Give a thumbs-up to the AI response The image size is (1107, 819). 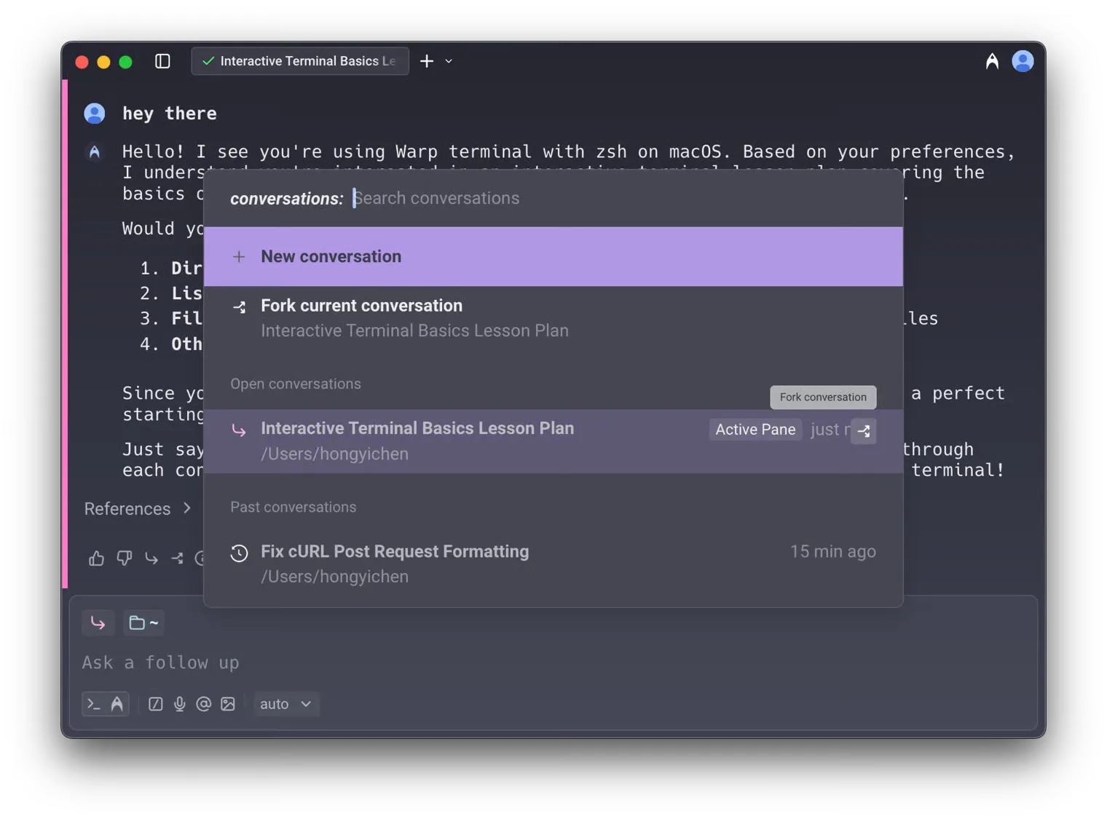pos(96,558)
